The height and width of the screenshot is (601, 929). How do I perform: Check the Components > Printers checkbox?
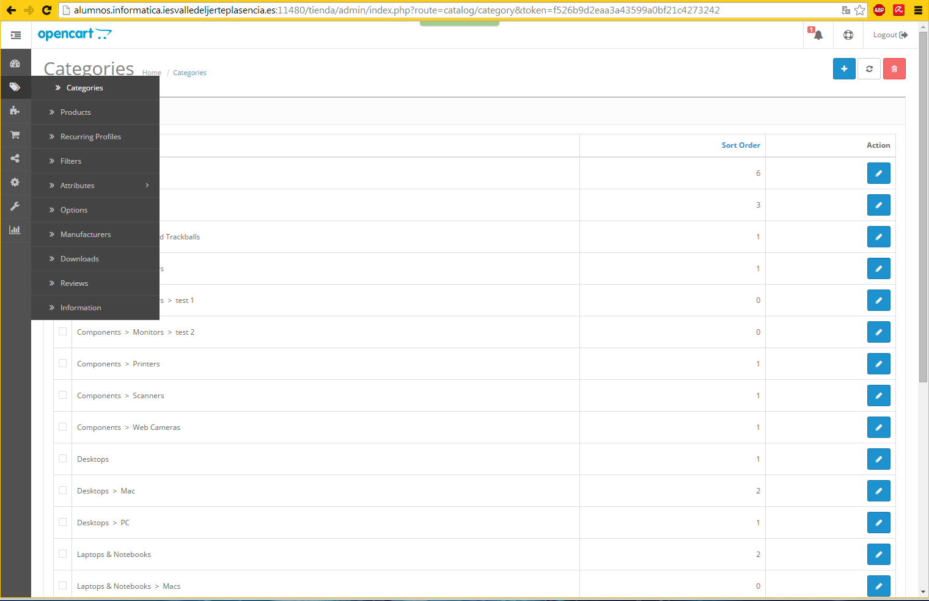click(63, 363)
